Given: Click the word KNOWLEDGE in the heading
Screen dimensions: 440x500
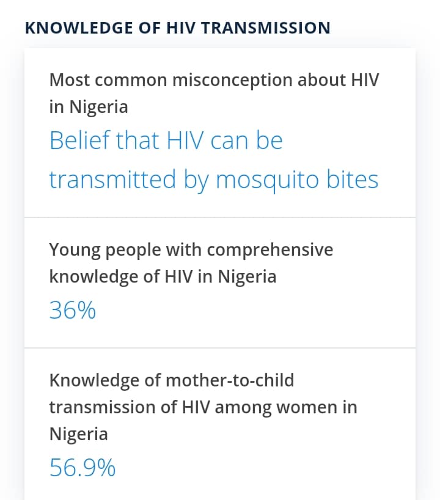Looking at the screenshot, I should tap(79, 27).
